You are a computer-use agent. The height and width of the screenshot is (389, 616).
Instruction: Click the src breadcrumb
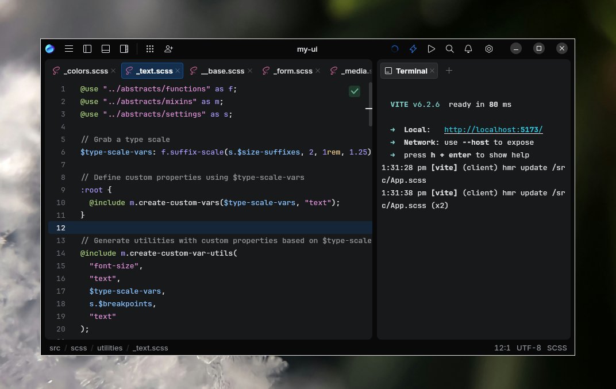[55, 348]
